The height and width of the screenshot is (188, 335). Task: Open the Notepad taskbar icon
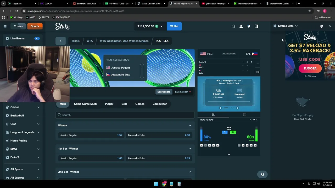click(171, 184)
